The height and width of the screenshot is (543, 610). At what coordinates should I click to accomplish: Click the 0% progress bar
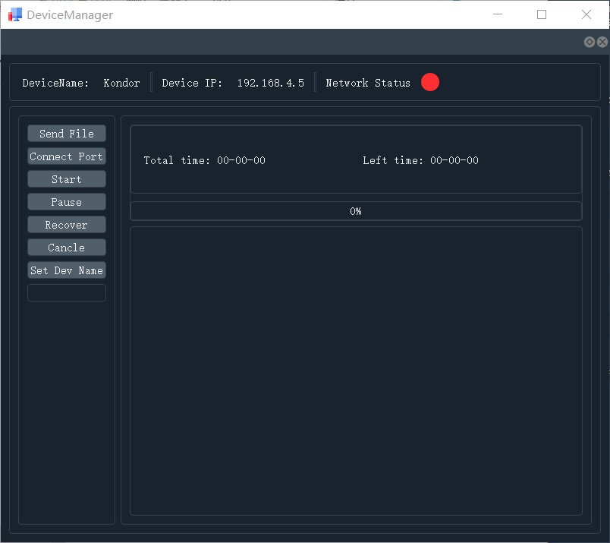356,211
